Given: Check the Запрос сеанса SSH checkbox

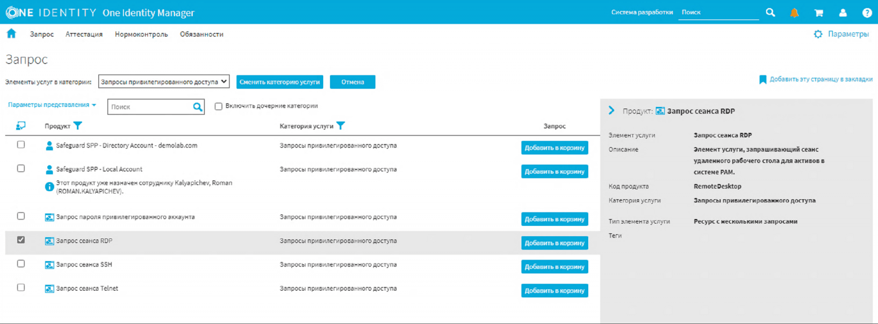Looking at the screenshot, I should [21, 263].
